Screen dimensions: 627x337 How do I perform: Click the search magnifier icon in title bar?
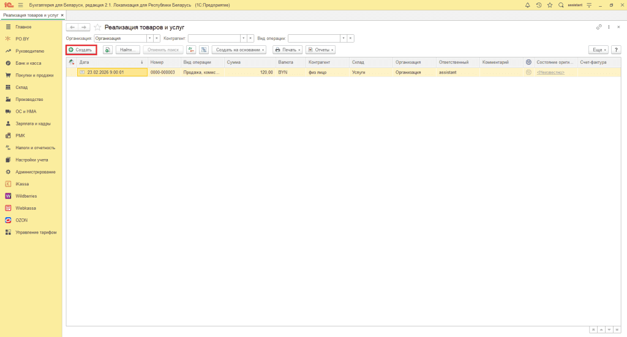coord(561,5)
